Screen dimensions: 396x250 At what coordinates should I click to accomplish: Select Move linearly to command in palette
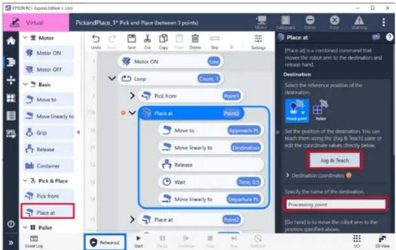(x=49, y=116)
